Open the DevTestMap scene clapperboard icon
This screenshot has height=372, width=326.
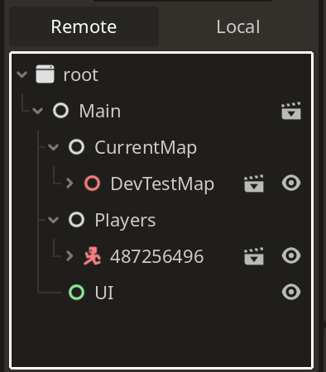coord(254,184)
